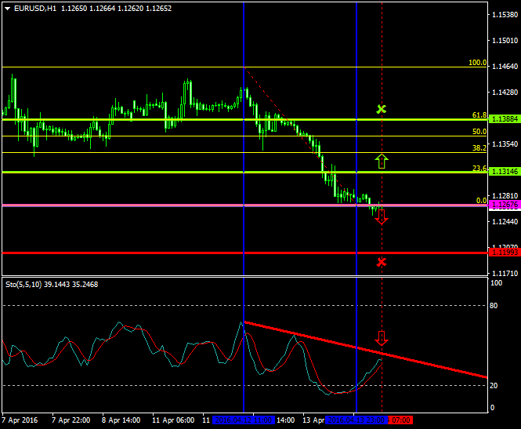Screen dimensions: 521x429
Task: Click the EURUSD,H1 symbol title text
Action: coord(35,9)
